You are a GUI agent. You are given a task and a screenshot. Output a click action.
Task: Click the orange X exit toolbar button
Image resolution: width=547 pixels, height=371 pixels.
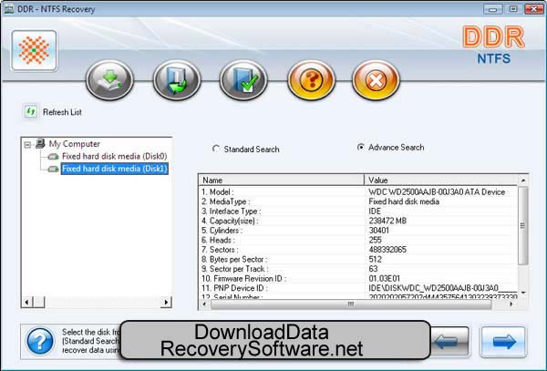376,80
